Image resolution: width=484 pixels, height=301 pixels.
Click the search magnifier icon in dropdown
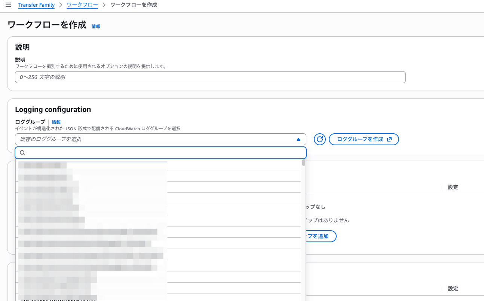(x=22, y=153)
